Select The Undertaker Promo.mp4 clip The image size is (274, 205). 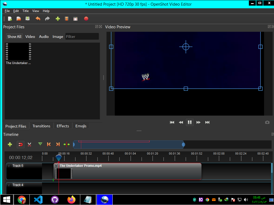click(x=128, y=171)
